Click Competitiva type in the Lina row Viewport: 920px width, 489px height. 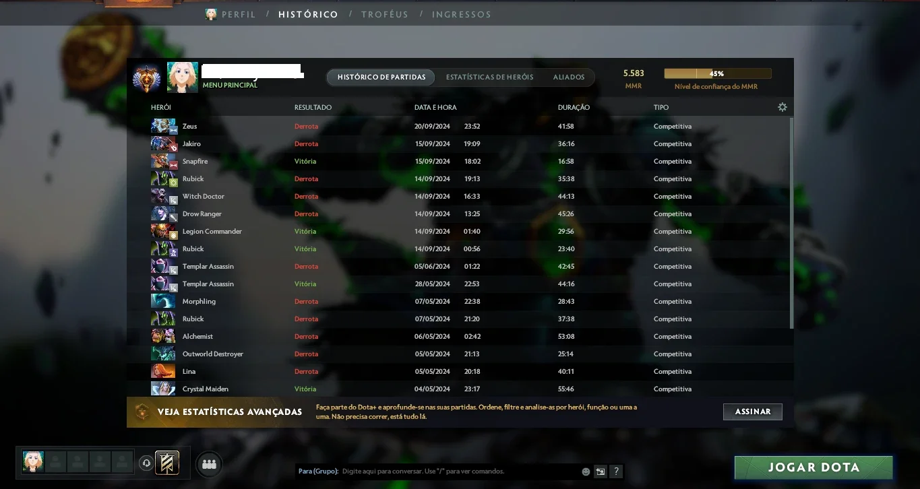pyautogui.click(x=673, y=371)
